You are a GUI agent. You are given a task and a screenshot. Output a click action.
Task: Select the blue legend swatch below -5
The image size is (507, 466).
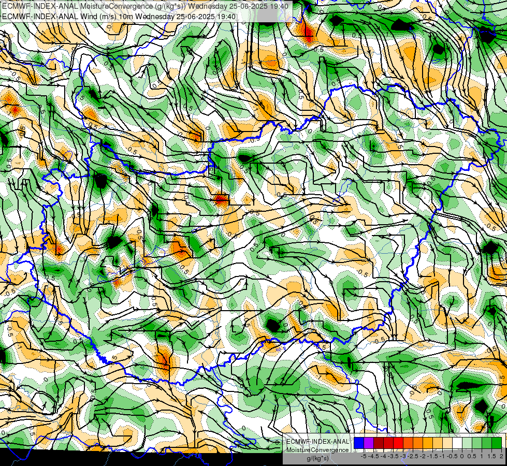tap(359, 443)
